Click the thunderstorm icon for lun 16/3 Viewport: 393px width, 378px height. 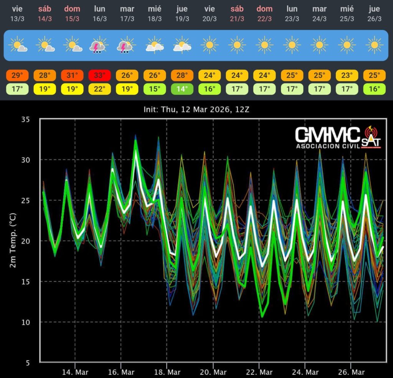[100, 46]
